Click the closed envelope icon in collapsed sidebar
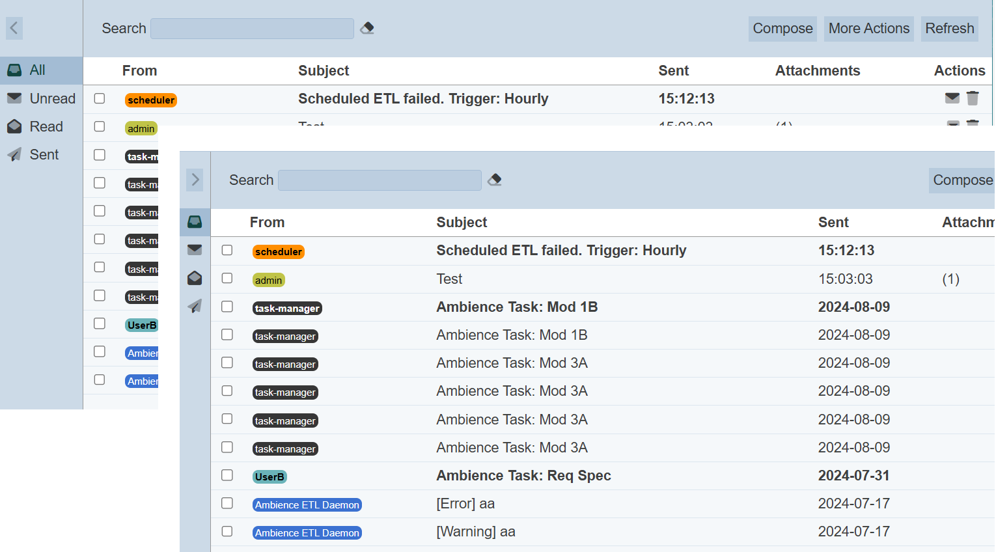Screen dimensions: 996x552 (195, 250)
